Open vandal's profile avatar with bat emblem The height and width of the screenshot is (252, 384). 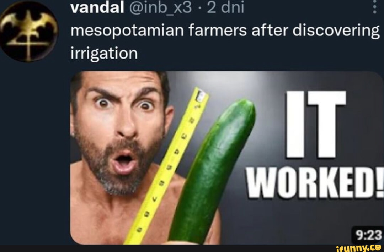click(29, 32)
